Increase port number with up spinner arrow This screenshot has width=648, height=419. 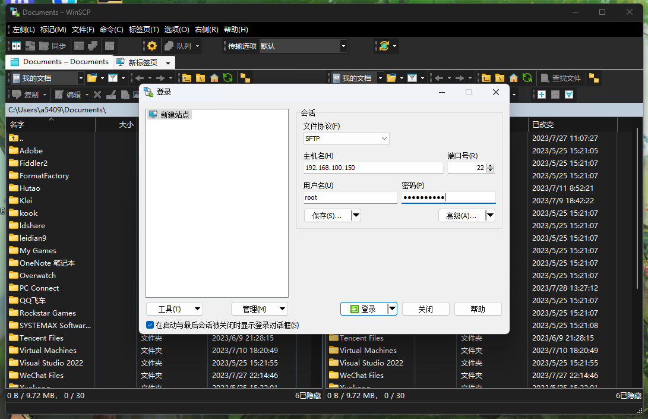[490, 165]
